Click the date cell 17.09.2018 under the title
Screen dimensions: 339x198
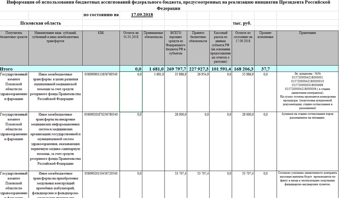[142, 15]
